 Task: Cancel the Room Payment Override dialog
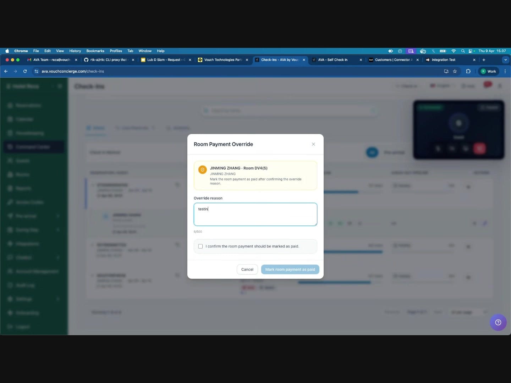247,269
